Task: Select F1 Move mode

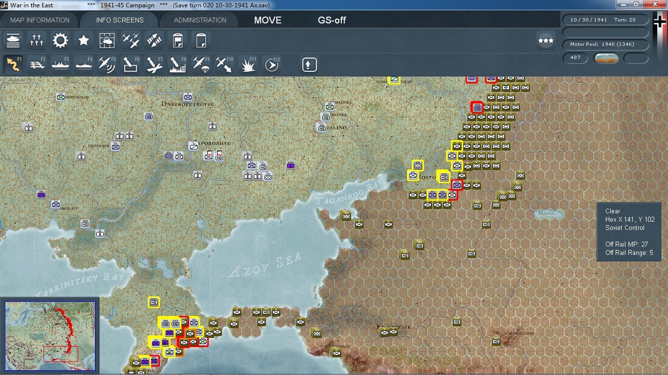Action: pyautogui.click(x=13, y=64)
